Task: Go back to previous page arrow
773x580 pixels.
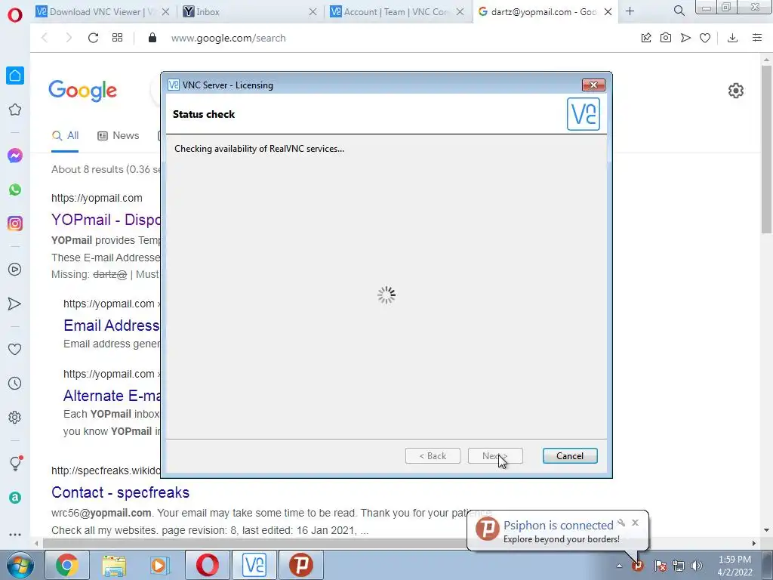Action: pos(45,38)
